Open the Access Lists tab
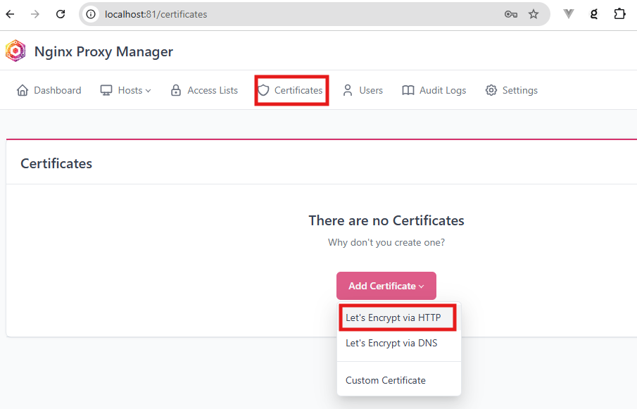The image size is (637, 409). (x=204, y=90)
